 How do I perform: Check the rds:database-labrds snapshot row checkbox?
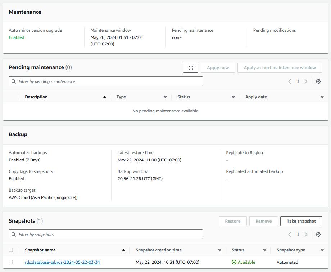tap(11, 262)
